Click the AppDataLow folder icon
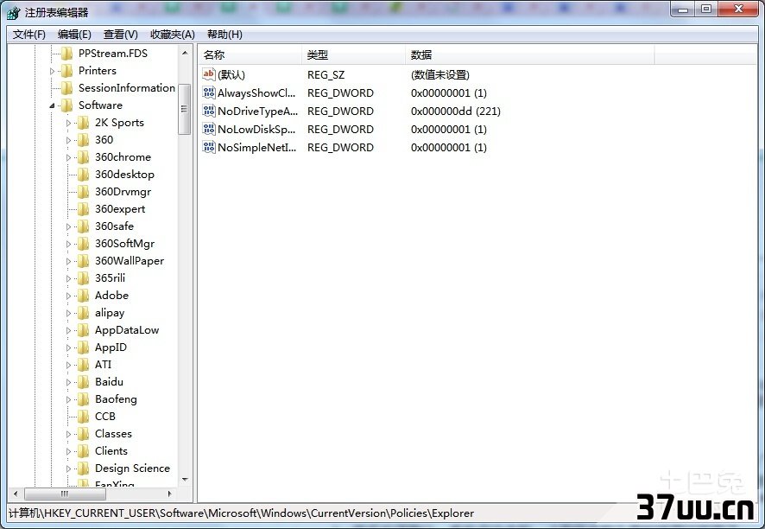This screenshot has width=765, height=529. click(84, 330)
